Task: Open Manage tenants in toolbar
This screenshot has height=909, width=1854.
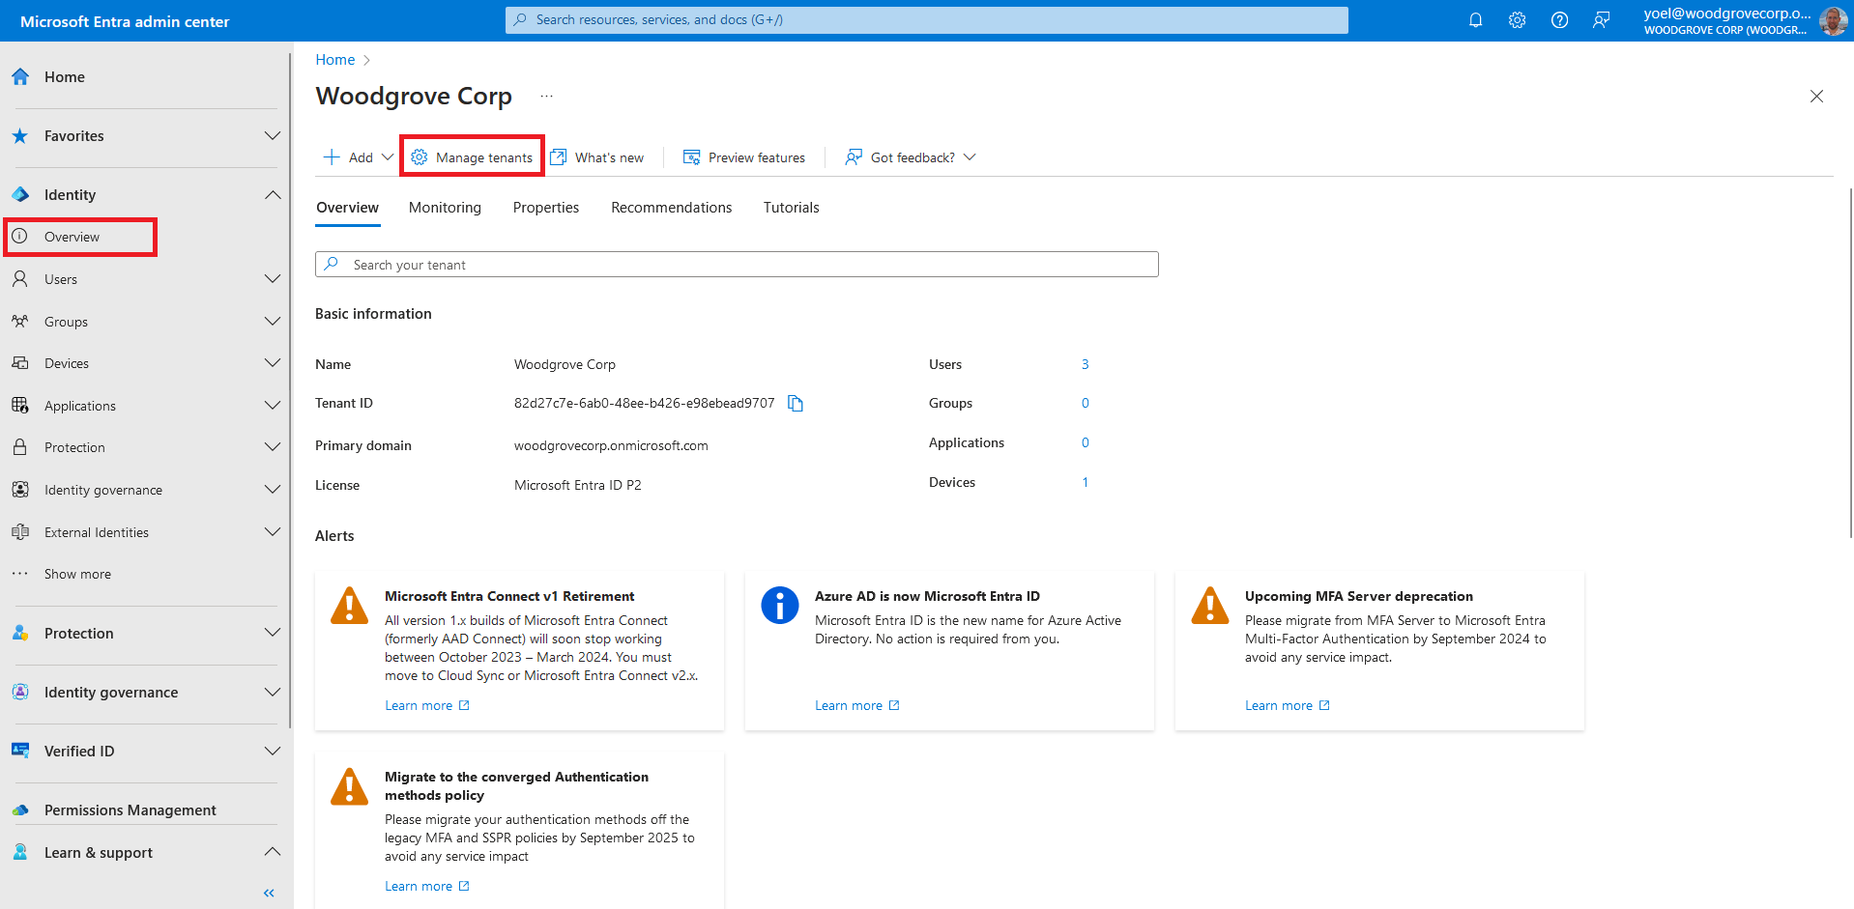Action: 473,157
